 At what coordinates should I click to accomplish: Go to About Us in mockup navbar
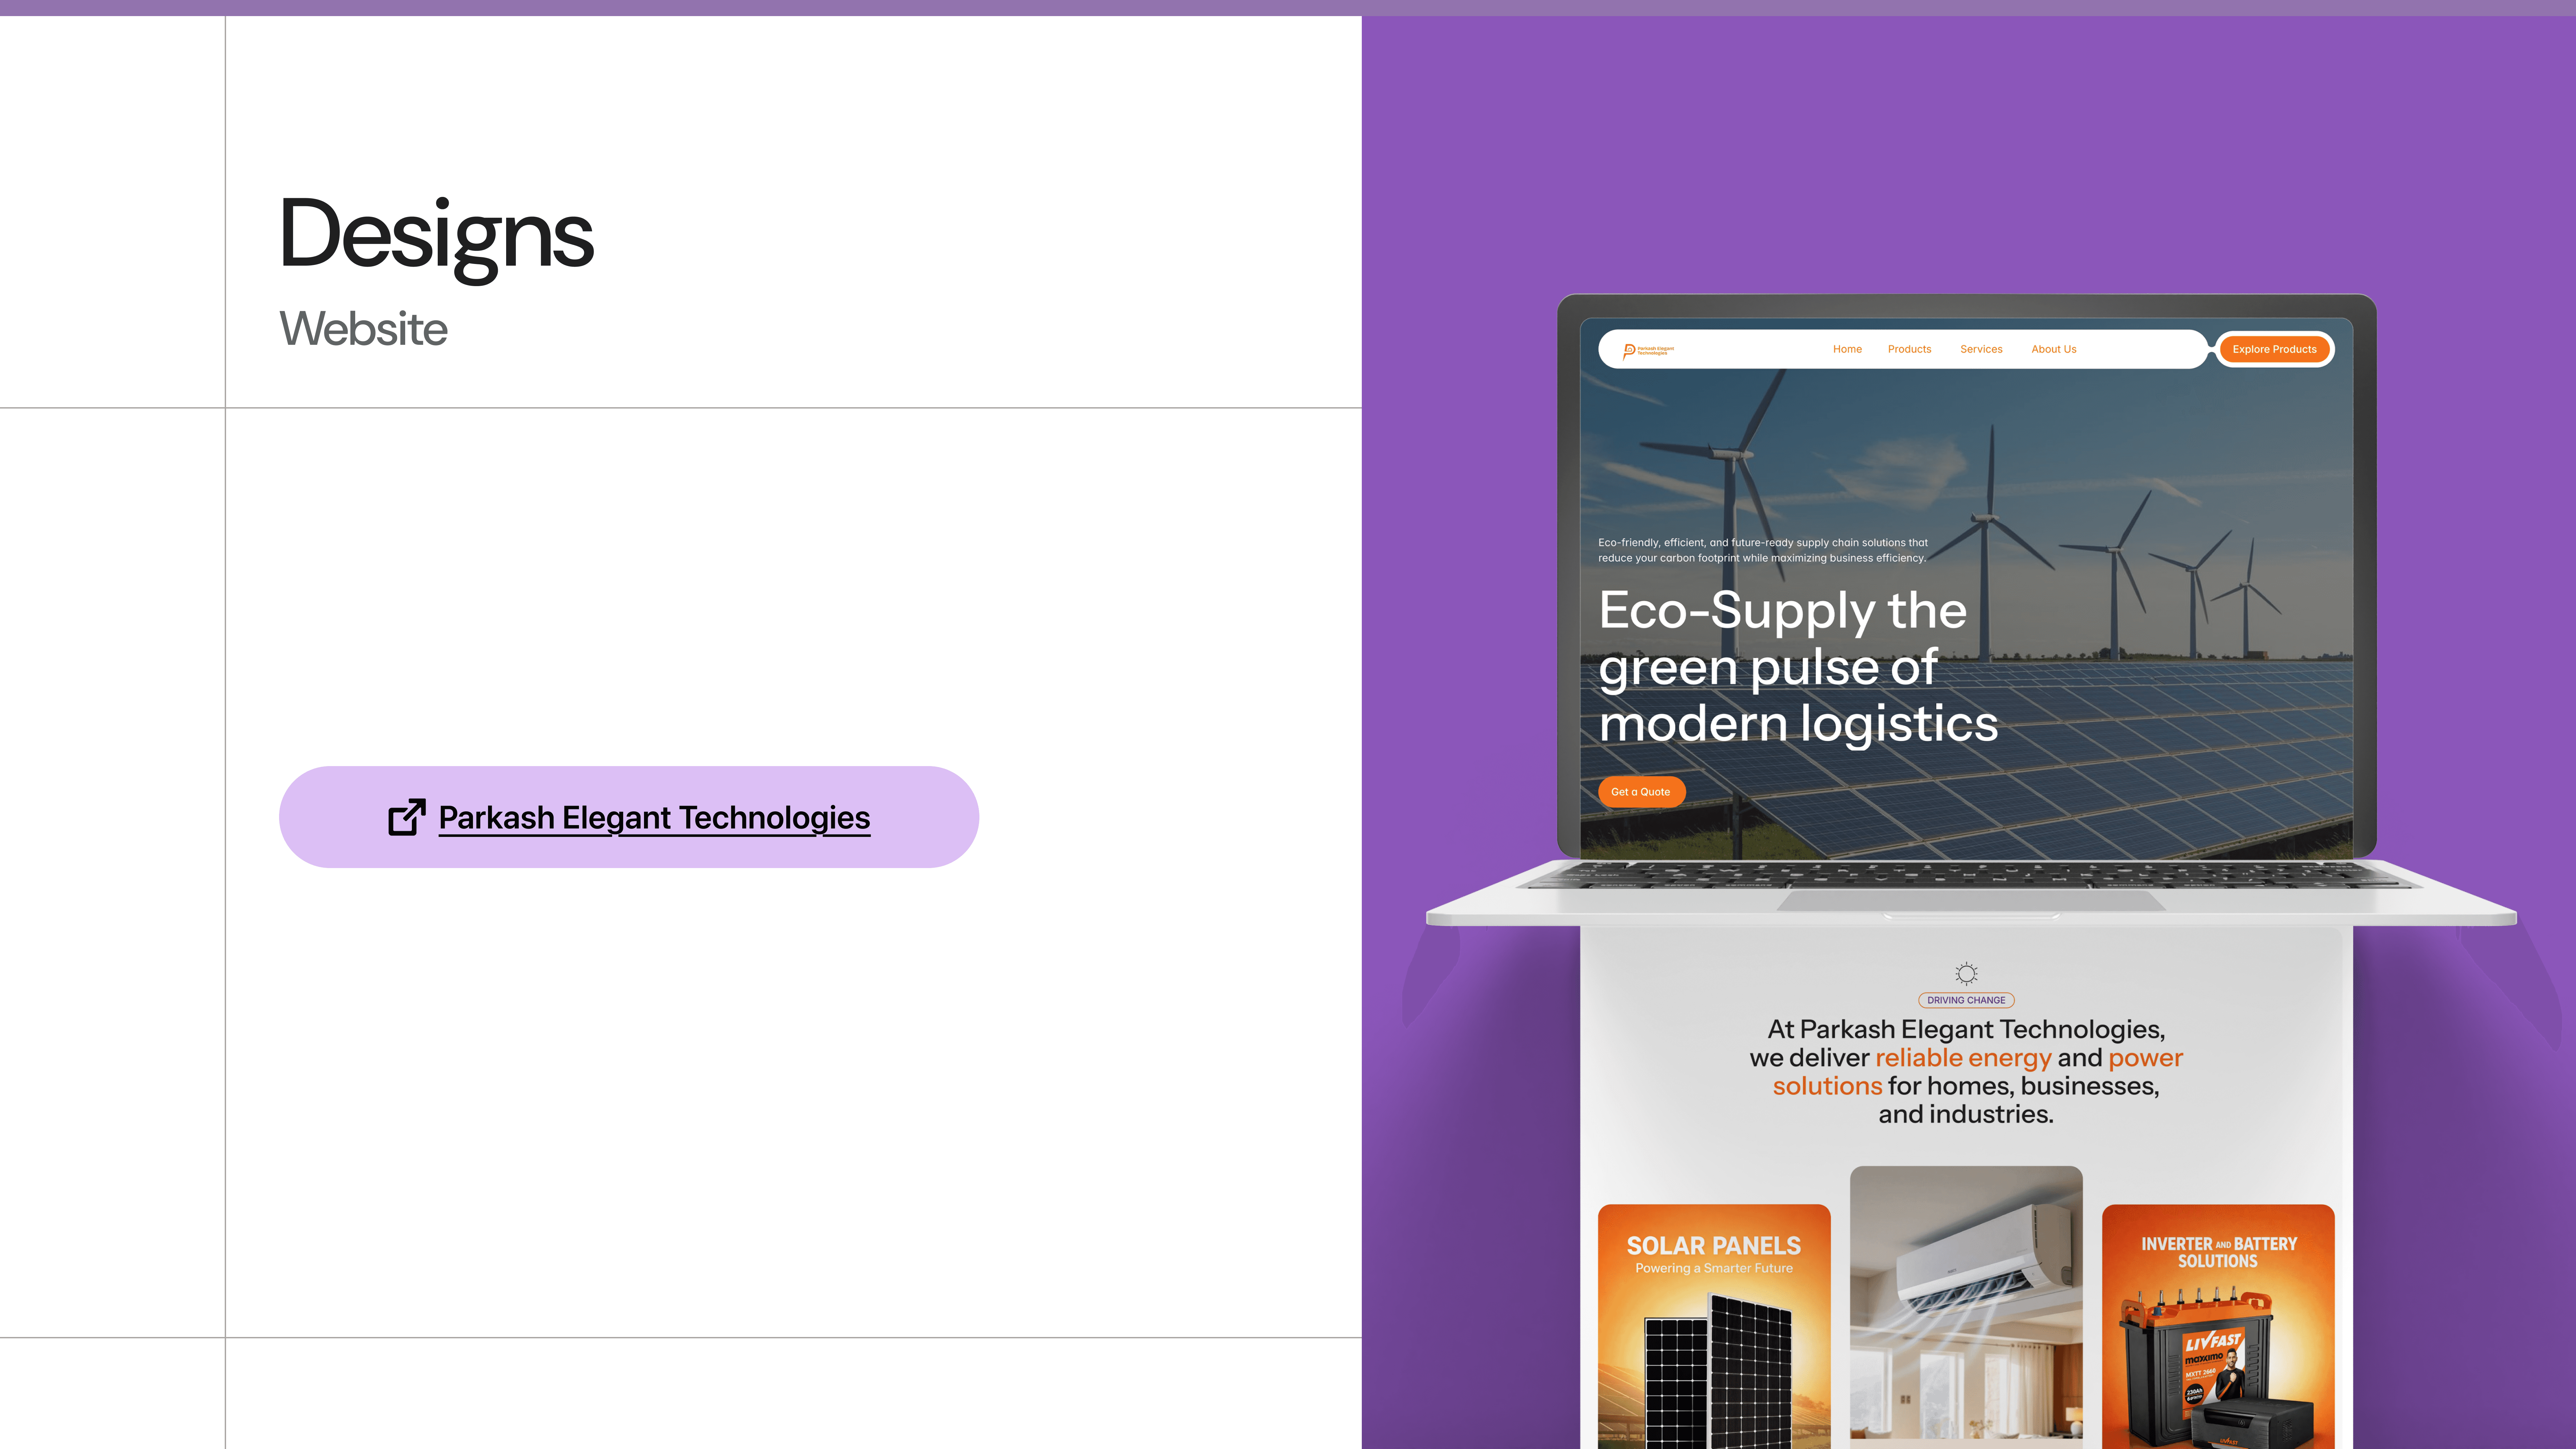pos(2054,349)
